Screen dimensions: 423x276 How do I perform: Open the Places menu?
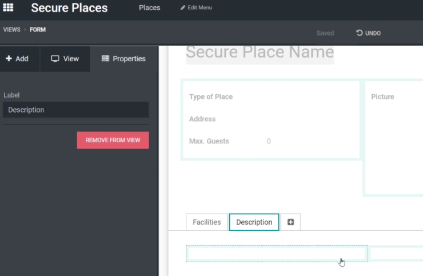point(149,7)
